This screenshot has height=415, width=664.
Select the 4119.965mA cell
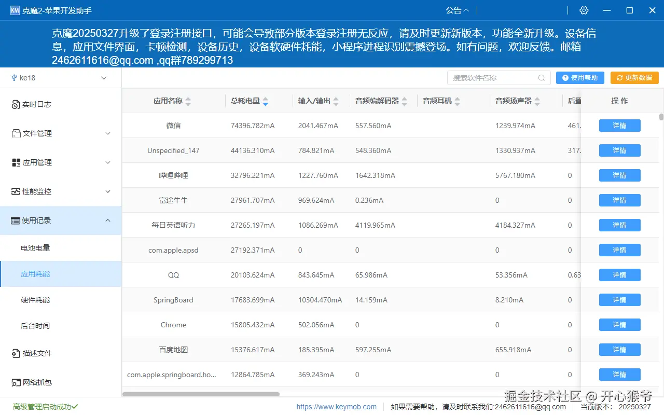point(375,225)
